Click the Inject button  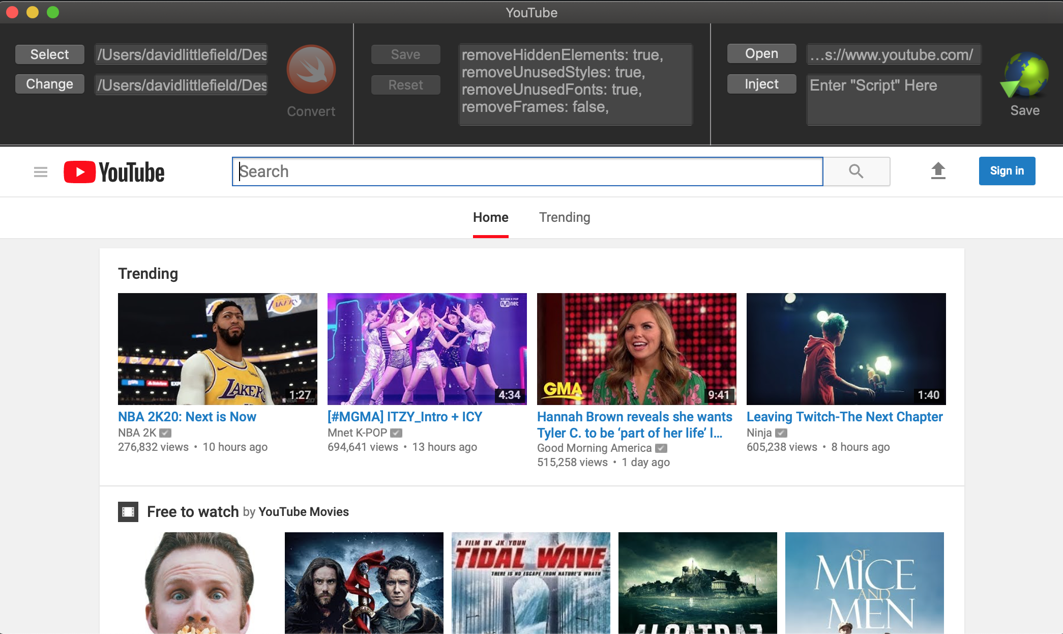(x=762, y=84)
